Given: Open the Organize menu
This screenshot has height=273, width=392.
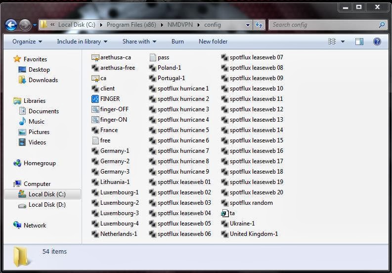Looking at the screenshot, I should tap(27, 42).
